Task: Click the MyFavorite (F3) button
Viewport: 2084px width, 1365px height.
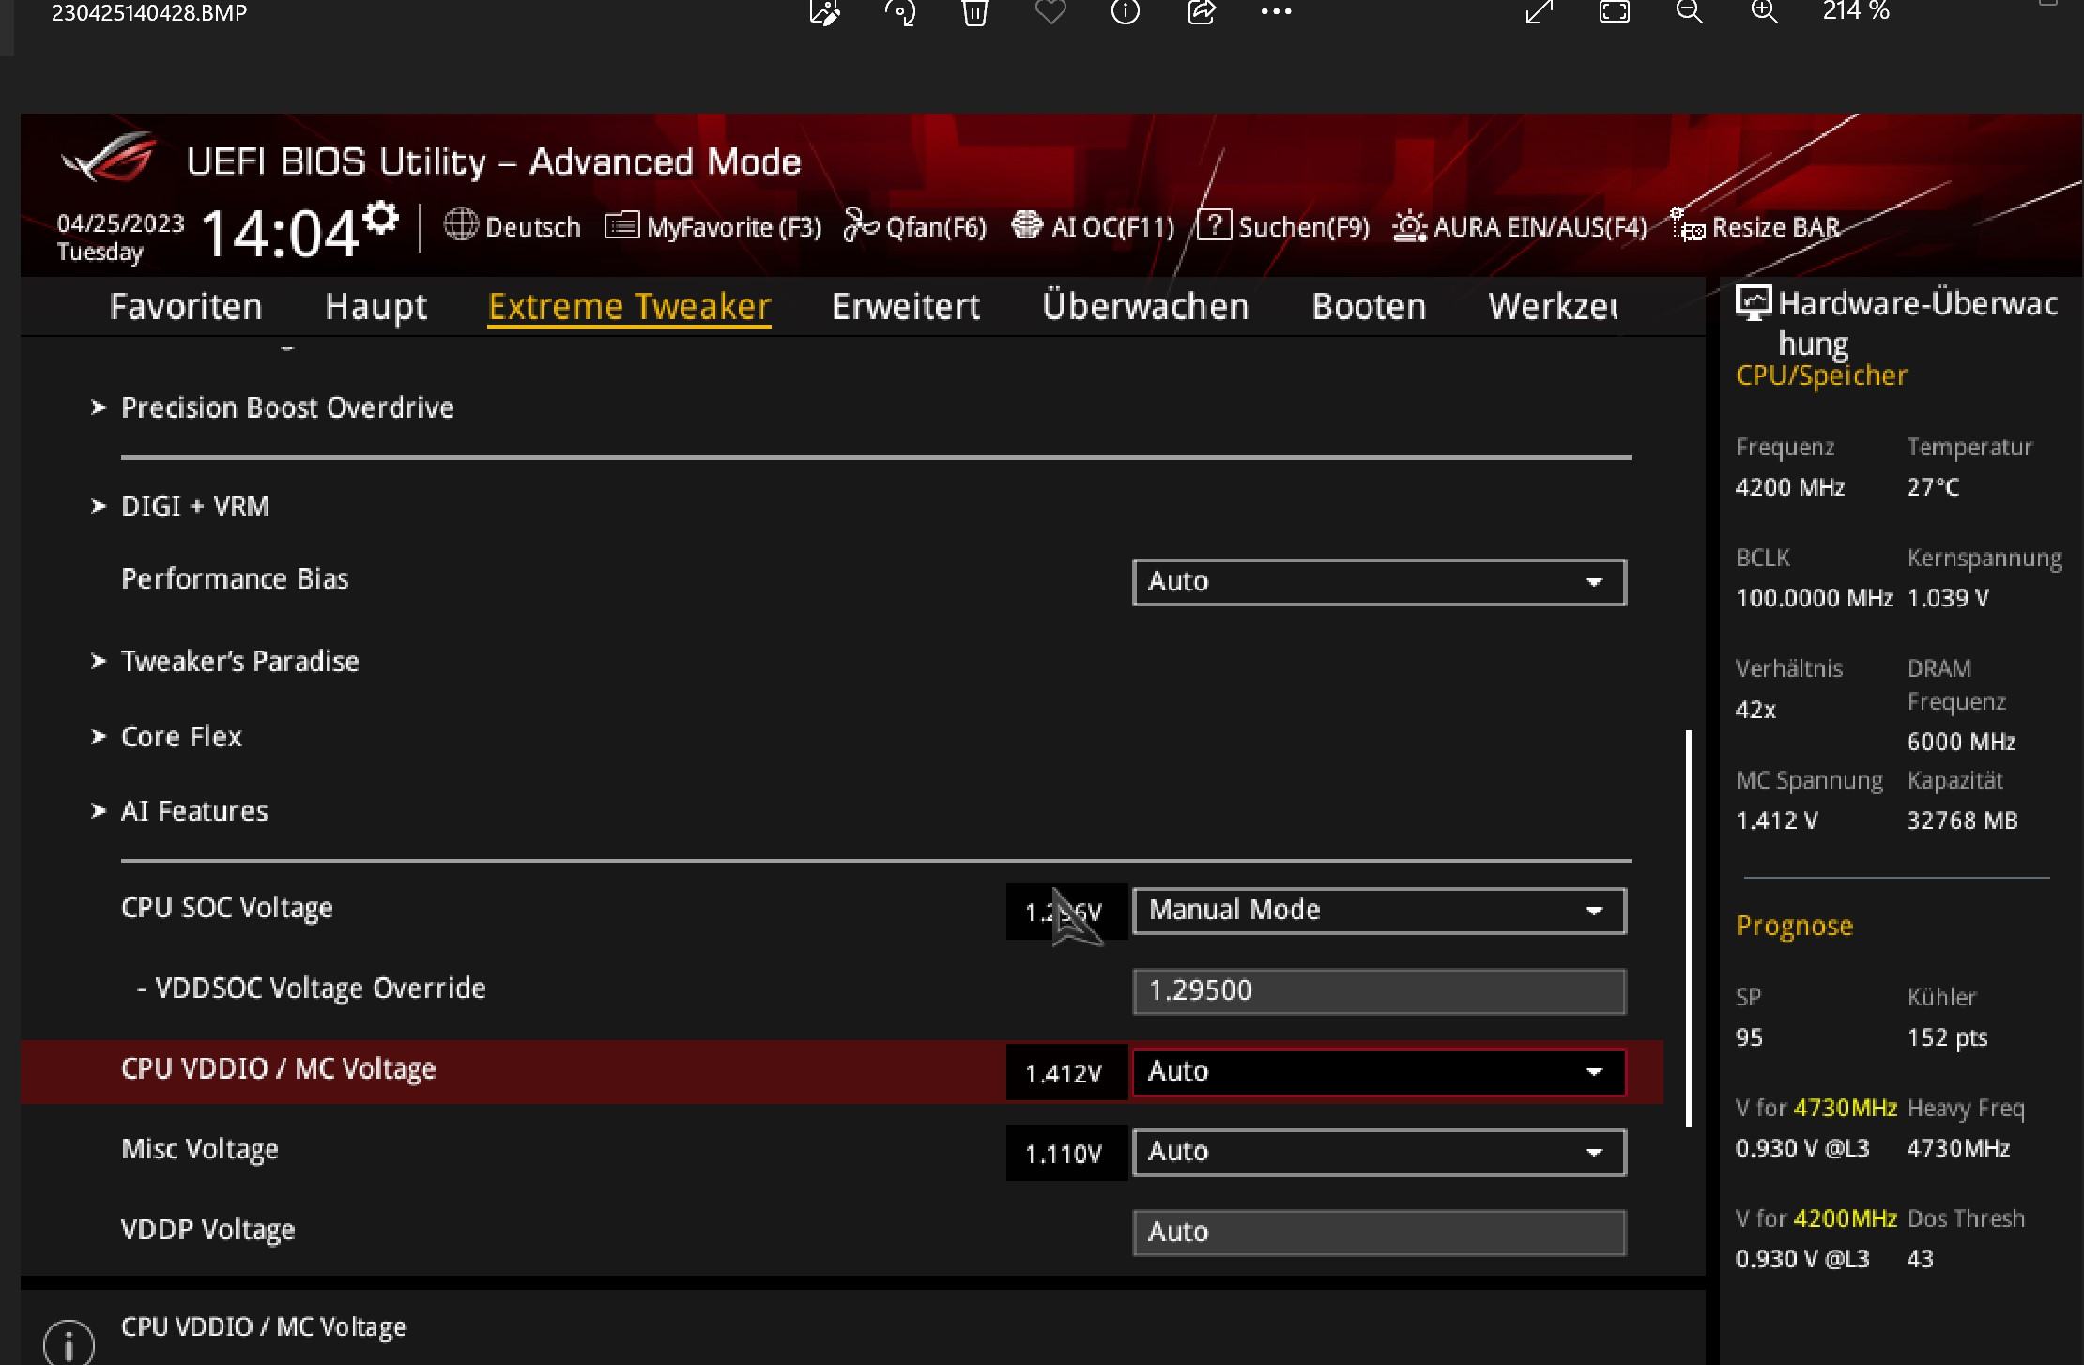Action: [713, 227]
